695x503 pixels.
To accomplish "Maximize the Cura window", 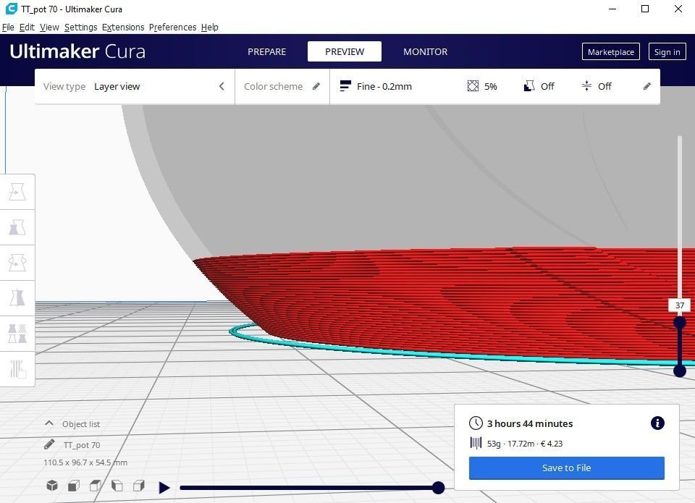I will (645, 9).
